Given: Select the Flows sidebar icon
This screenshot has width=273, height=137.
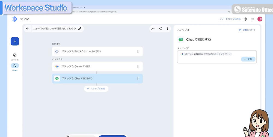Looking at the screenshot, I should (15, 66).
